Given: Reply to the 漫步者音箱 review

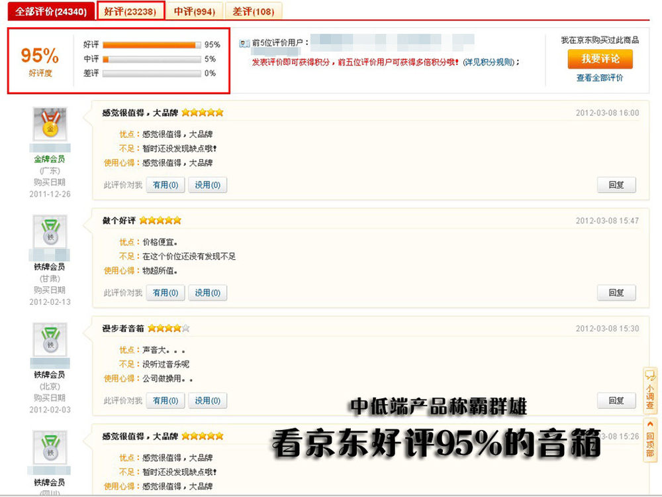Looking at the screenshot, I should click(x=616, y=401).
